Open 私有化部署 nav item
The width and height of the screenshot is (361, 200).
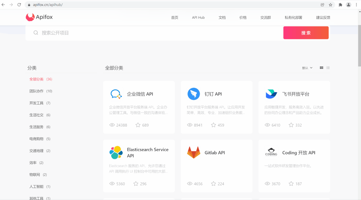click(x=293, y=17)
